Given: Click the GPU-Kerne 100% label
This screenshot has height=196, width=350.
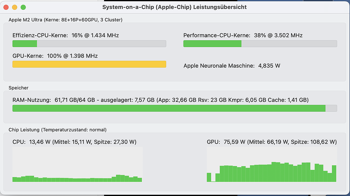Looking at the screenshot, I should 55,56.
